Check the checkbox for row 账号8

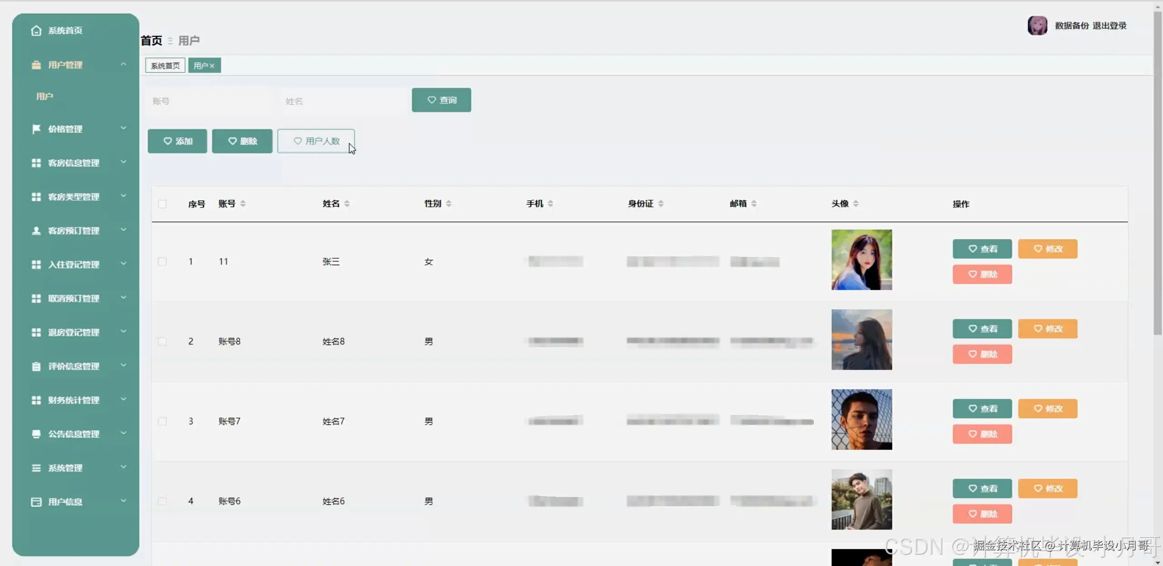162,341
